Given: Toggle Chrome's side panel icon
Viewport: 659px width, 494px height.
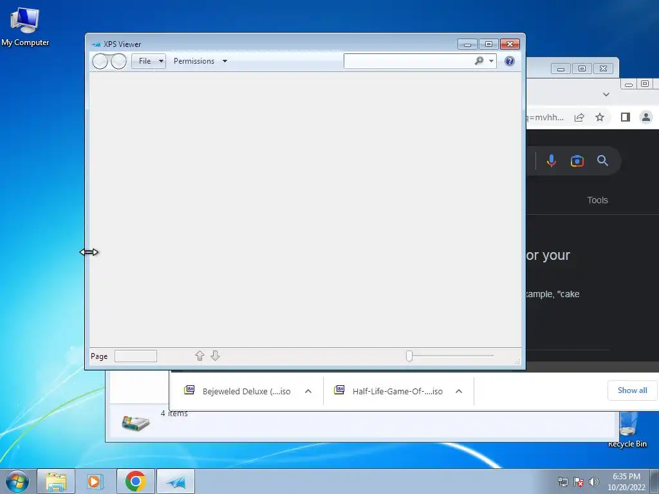Looking at the screenshot, I should pyautogui.click(x=626, y=117).
